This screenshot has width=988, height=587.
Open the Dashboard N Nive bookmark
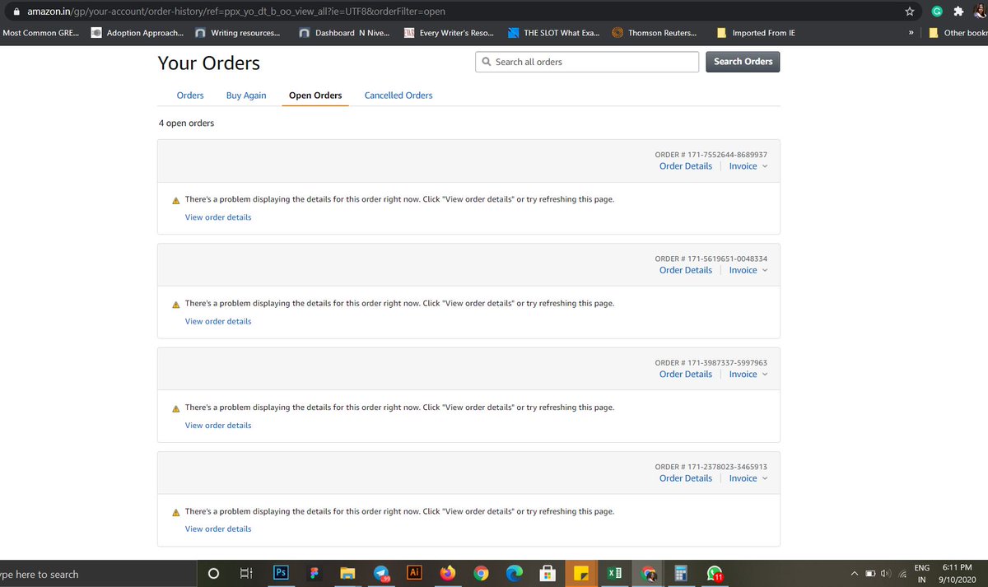(344, 33)
